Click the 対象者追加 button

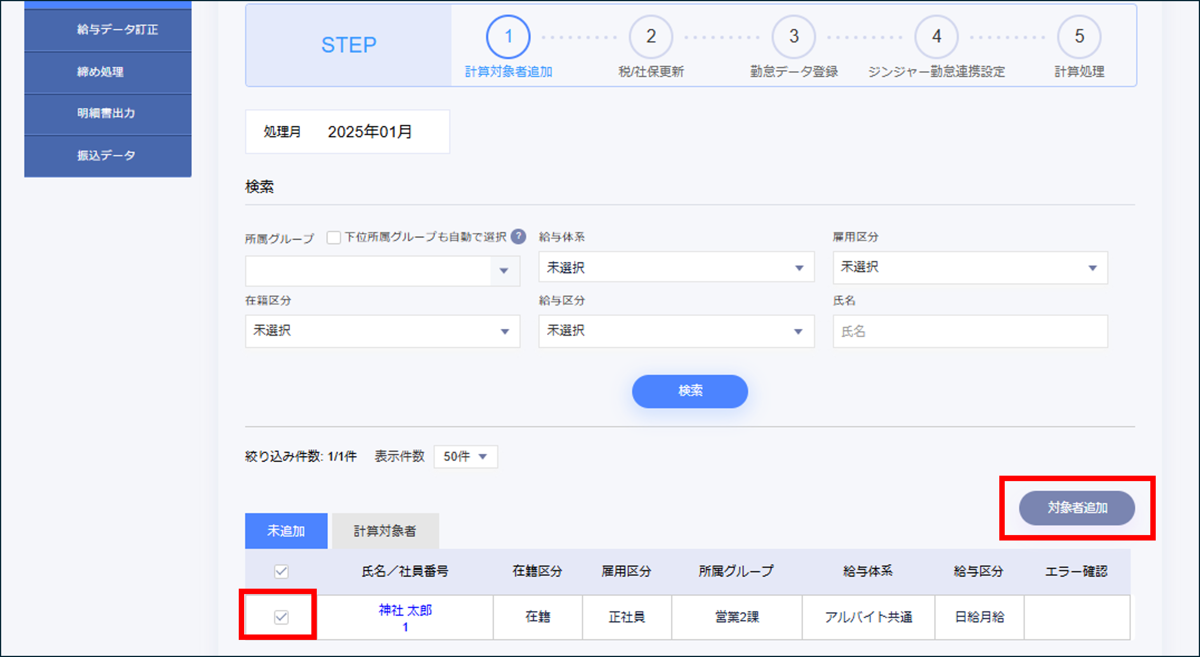tap(1077, 508)
